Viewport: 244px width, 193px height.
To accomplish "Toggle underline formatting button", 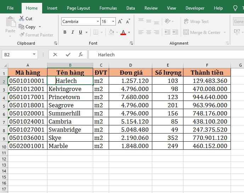I will (x=81, y=32).
